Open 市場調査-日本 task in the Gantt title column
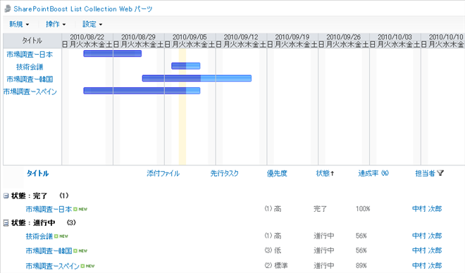 [30, 54]
